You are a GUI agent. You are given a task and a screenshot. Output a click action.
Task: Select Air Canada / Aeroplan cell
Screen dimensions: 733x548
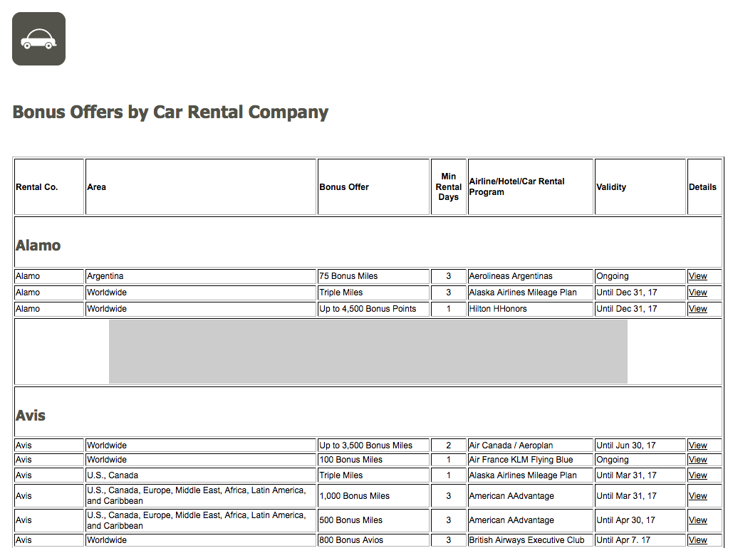tap(531, 446)
